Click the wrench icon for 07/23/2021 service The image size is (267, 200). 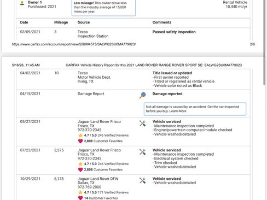click(142, 152)
